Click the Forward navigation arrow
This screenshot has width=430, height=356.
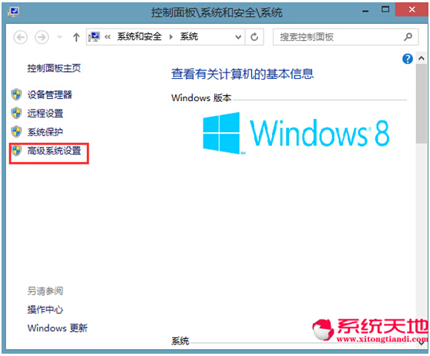tap(42, 37)
